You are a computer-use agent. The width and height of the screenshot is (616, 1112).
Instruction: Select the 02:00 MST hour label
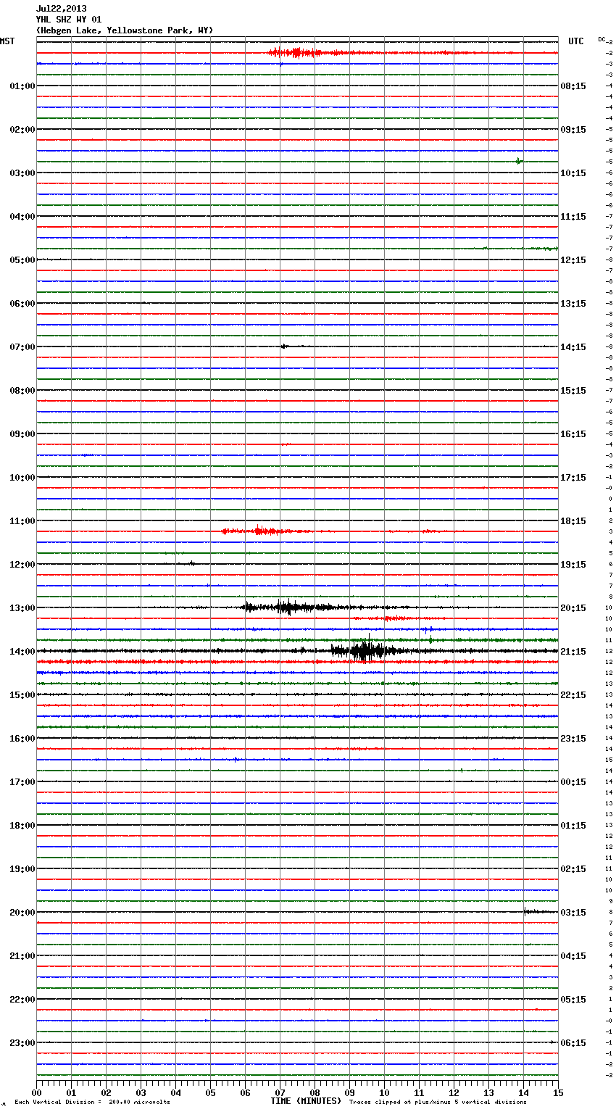coord(22,130)
